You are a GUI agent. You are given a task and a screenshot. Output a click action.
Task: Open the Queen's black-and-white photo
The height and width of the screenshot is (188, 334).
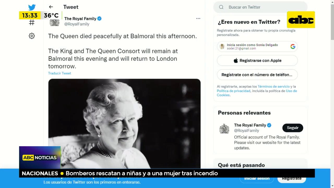pyautogui.click(x=124, y=124)
